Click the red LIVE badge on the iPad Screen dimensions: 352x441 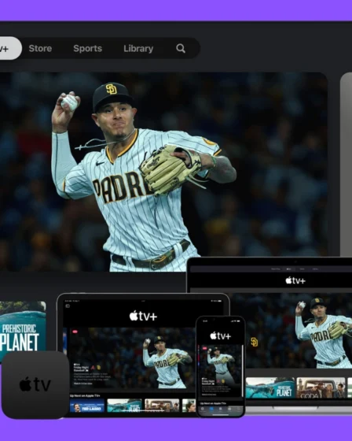tap(75, 332)
